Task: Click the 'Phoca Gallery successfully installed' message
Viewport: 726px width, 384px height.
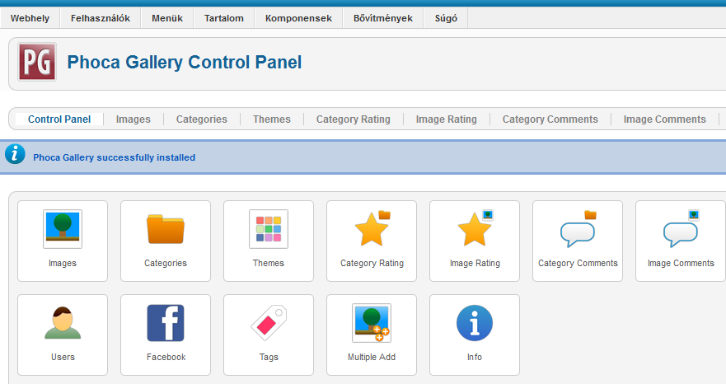Action: tap(114, 157)
